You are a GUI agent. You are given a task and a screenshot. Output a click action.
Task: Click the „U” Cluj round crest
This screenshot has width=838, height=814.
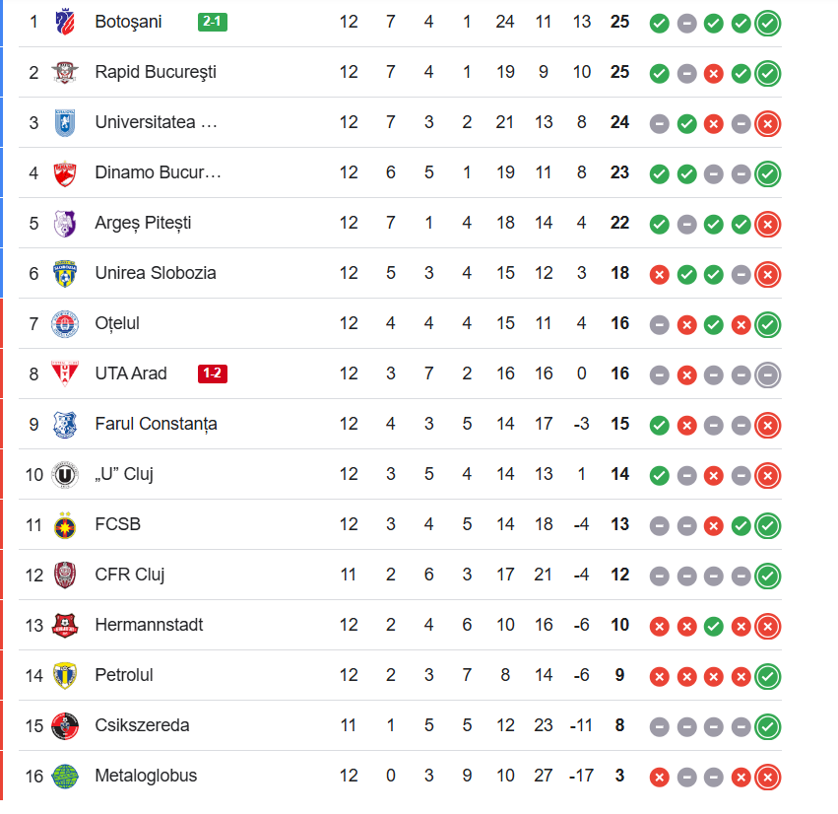pos(65,474)
